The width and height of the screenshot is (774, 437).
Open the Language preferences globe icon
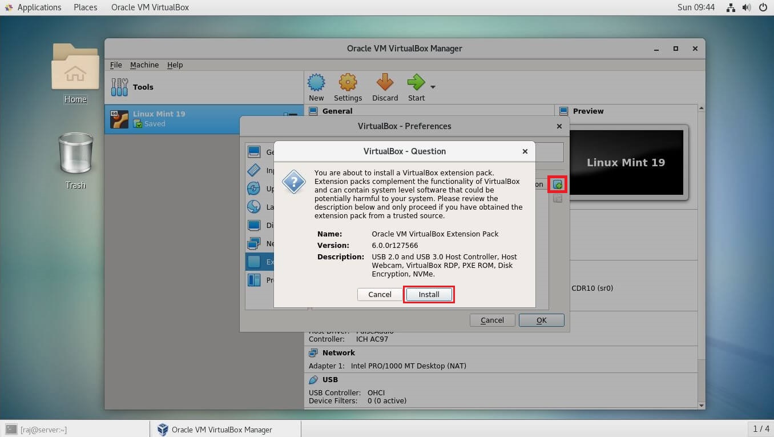255,207
